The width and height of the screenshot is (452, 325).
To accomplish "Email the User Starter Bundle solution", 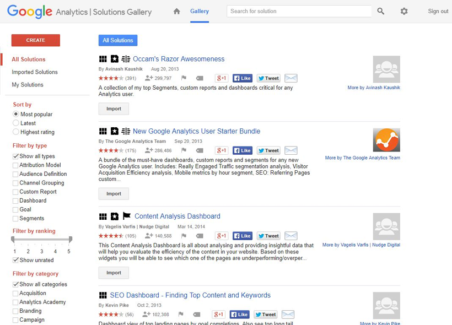I will [x=291, y=150].
